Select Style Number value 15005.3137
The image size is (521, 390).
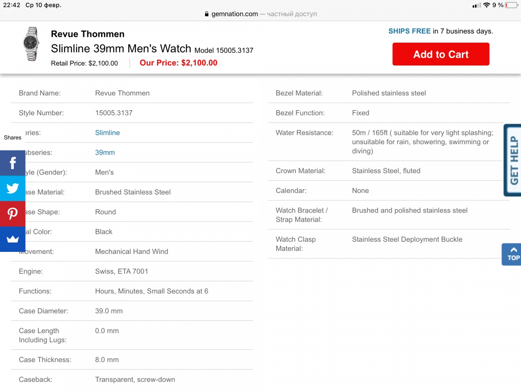click(x=114, y=113)
